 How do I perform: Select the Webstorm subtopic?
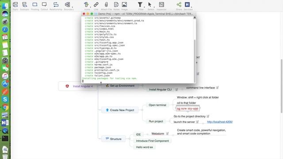click(158, 133)
